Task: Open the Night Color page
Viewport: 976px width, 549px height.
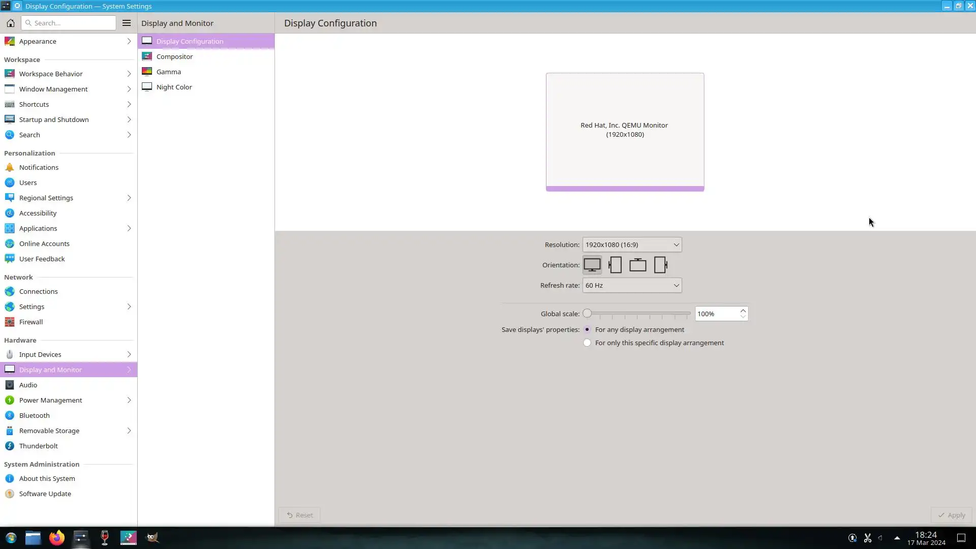Action: pos(174,87)
